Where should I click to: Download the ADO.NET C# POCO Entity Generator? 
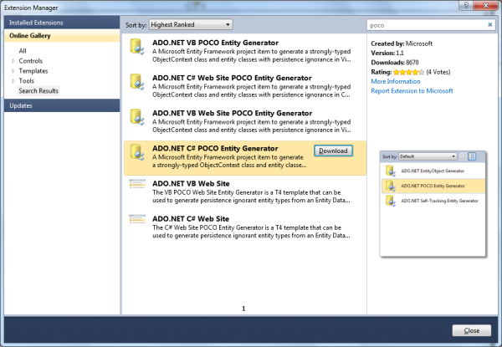333,151
